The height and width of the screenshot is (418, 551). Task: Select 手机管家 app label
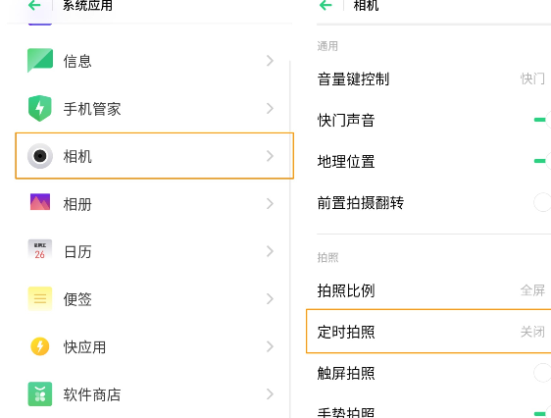click(x=92, y=109)
